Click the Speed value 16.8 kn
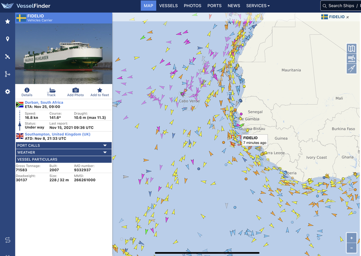The width and height of the screenshot is (361, 256). [x=32, y=118]
